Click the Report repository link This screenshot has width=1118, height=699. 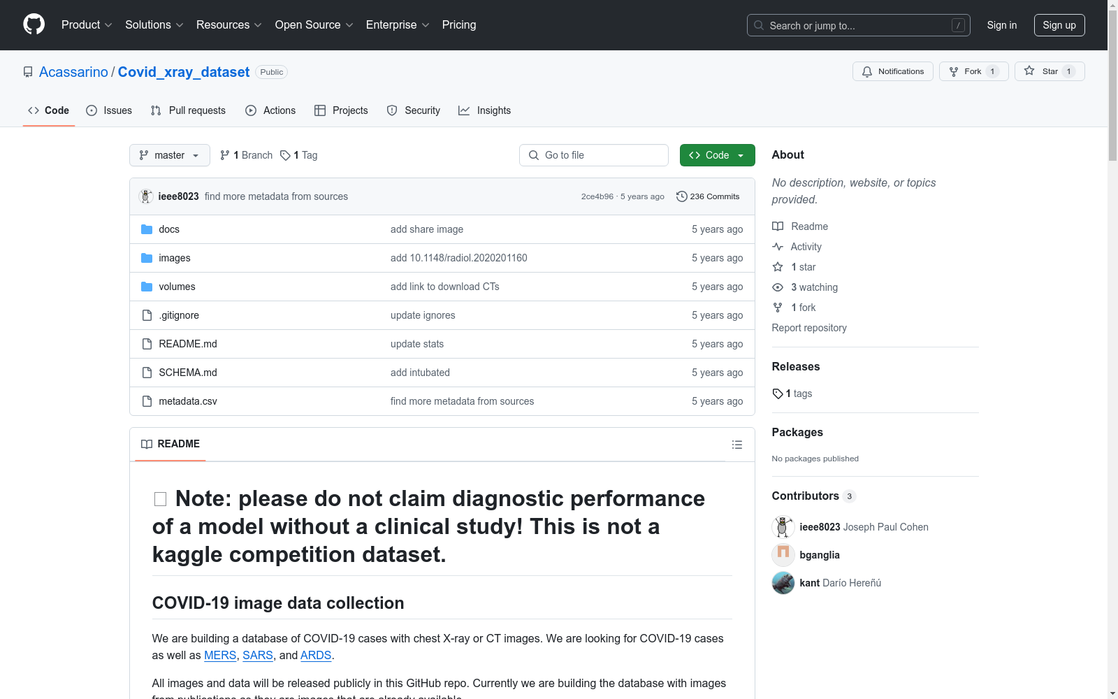point(809,328)
